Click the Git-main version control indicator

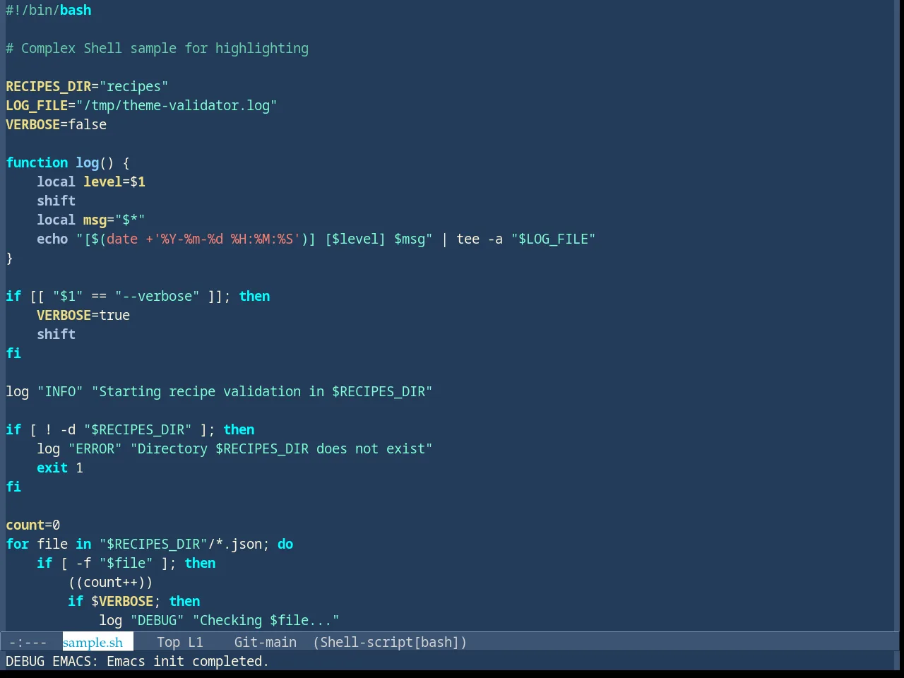[x=266, y=642]
